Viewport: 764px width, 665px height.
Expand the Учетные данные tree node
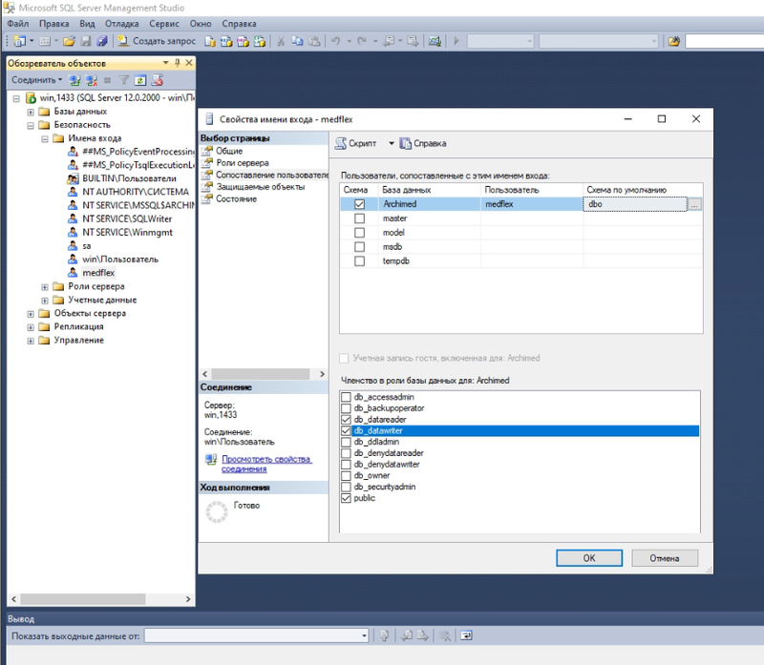point(44,301)
